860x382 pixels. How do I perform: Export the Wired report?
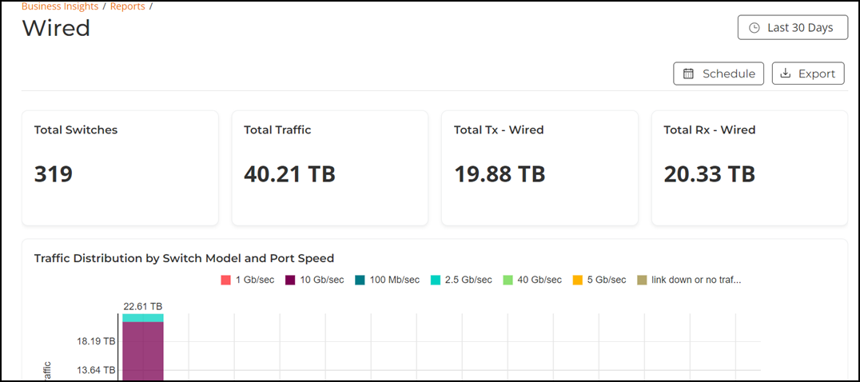point(808,74)
